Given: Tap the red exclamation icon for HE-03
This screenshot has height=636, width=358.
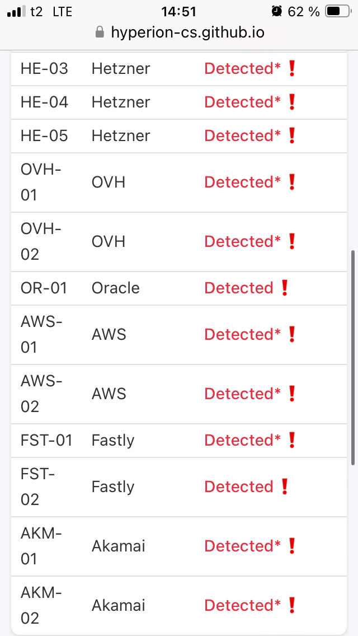Looking at the screenshot, I should click(x=291, y=68).
